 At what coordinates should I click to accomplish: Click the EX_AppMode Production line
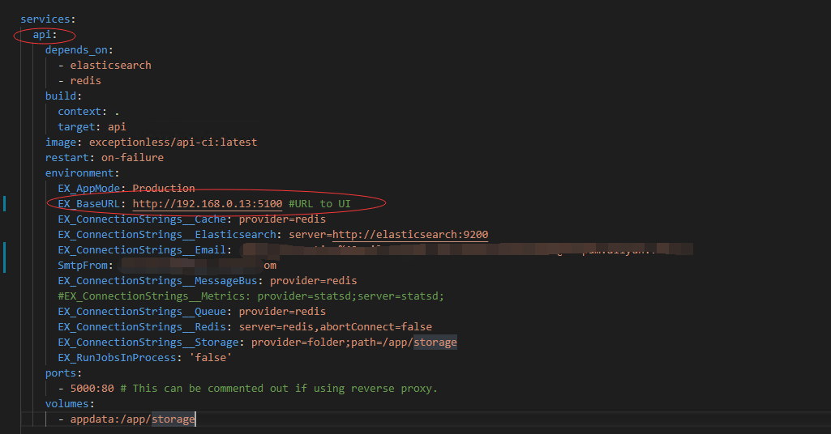[x=126, y=188]
